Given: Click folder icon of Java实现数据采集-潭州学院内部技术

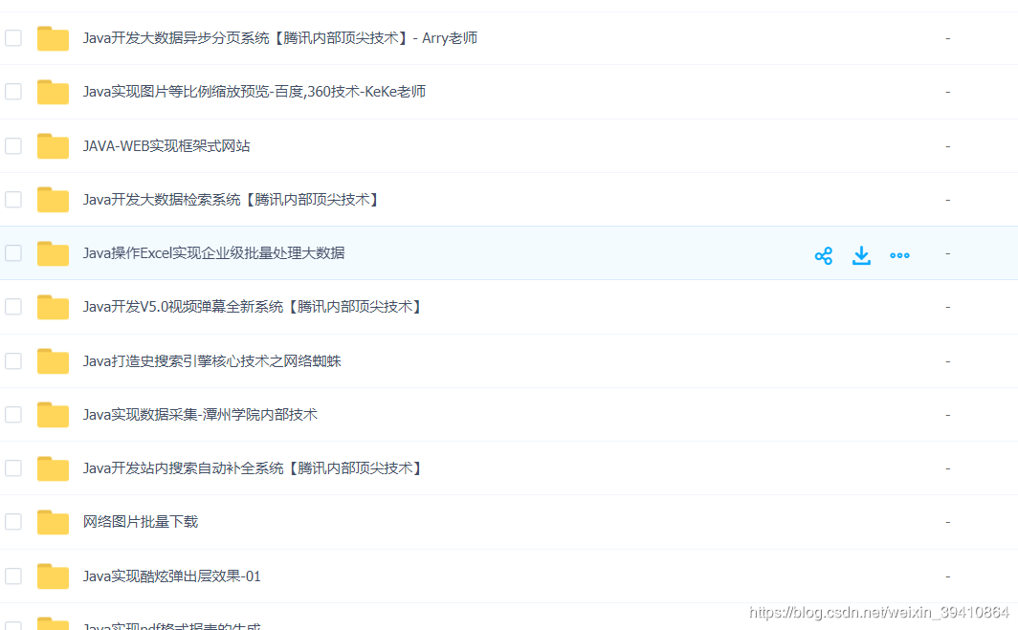Looking at the screenshot, I should click(54, 415).
